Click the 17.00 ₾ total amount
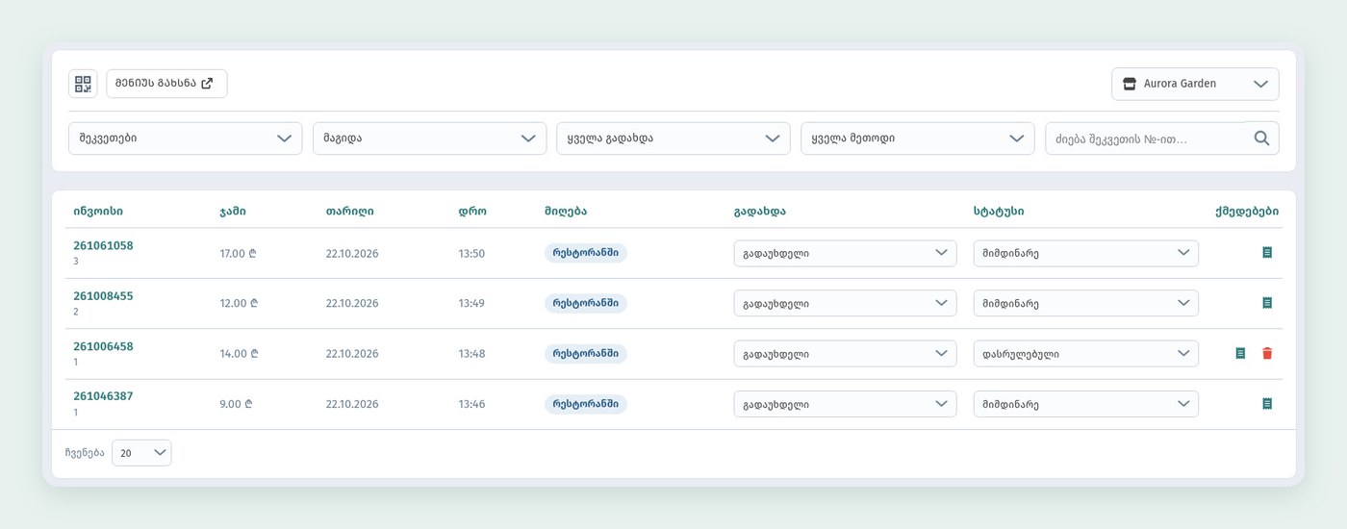Image resolution: width=1347 pixels, height=529 pixels. [237, 254]
